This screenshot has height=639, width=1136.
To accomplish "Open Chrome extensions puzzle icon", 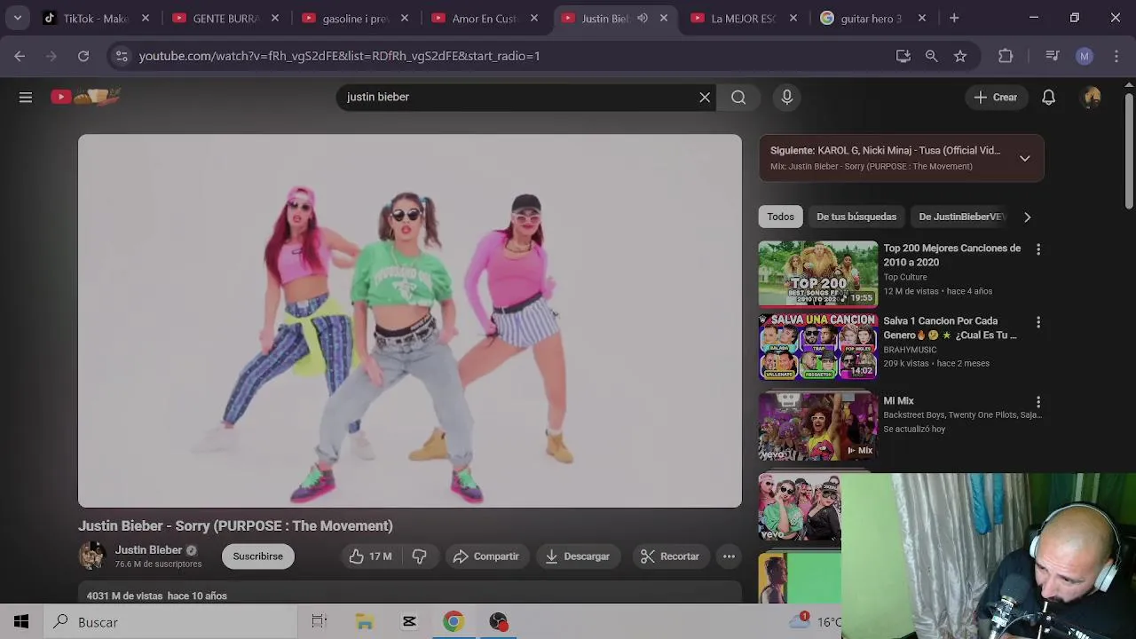I will tap(1006, 56).
